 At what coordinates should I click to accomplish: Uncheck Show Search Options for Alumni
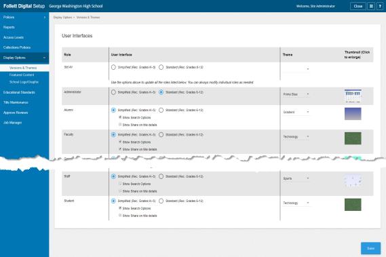point(120,117)
